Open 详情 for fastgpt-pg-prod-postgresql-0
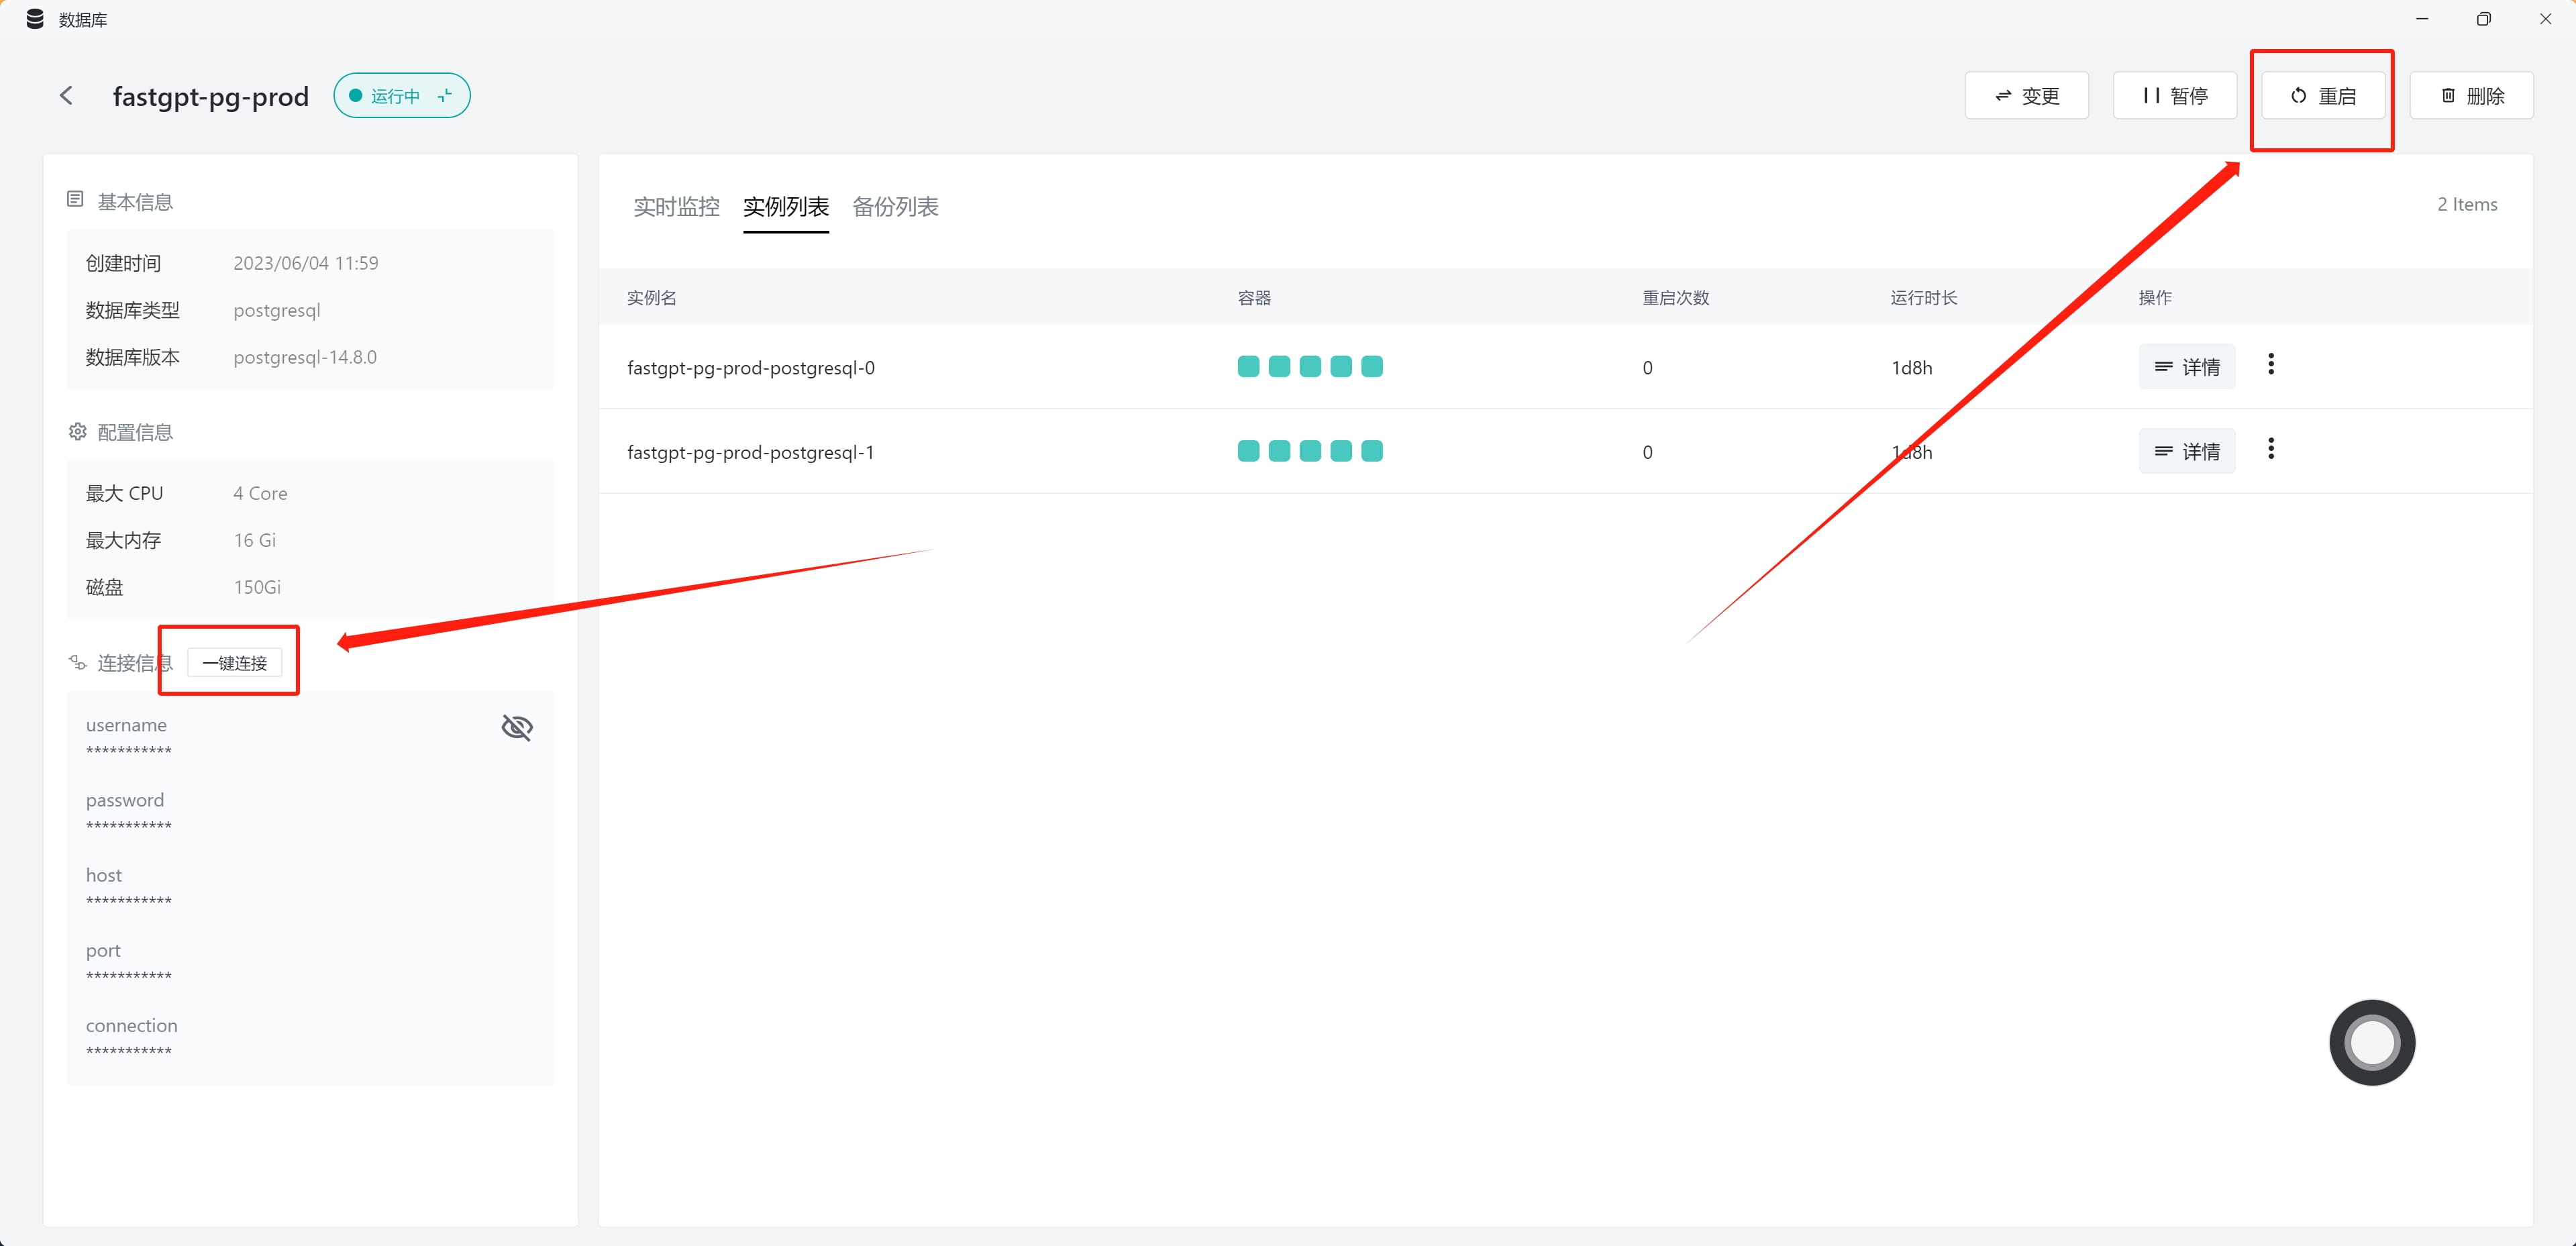 click(x=2186, y=367)
